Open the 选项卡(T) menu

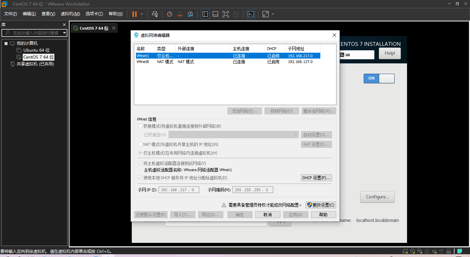pyautogui.click(x=94, y=14)
